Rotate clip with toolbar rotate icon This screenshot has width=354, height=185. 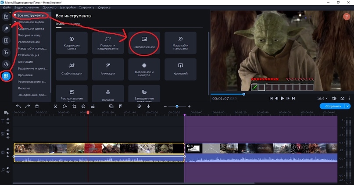[x=65, y=106]
